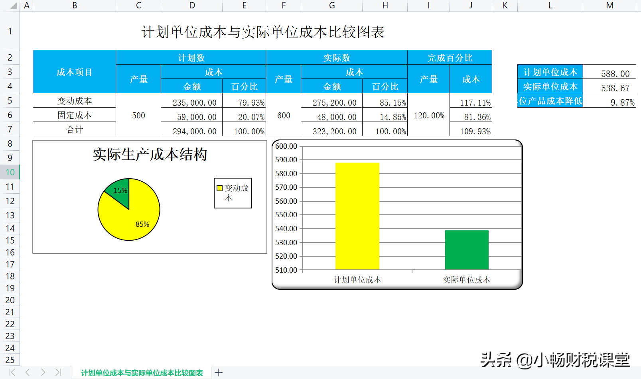Select column header D
This screenshot has height=379, width=641.
192,6
